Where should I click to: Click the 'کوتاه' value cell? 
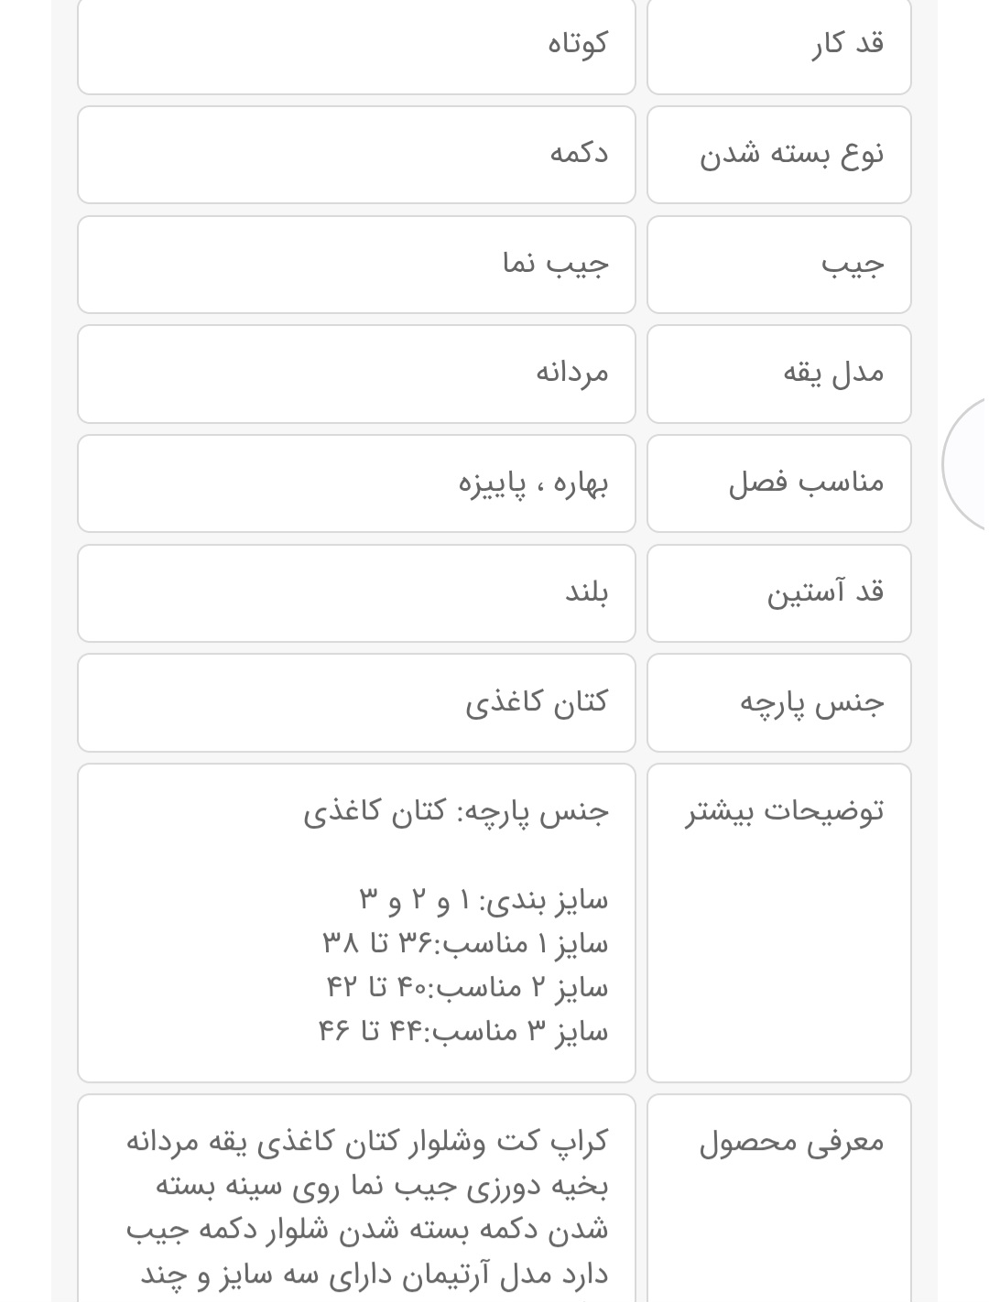pos(356,45)
